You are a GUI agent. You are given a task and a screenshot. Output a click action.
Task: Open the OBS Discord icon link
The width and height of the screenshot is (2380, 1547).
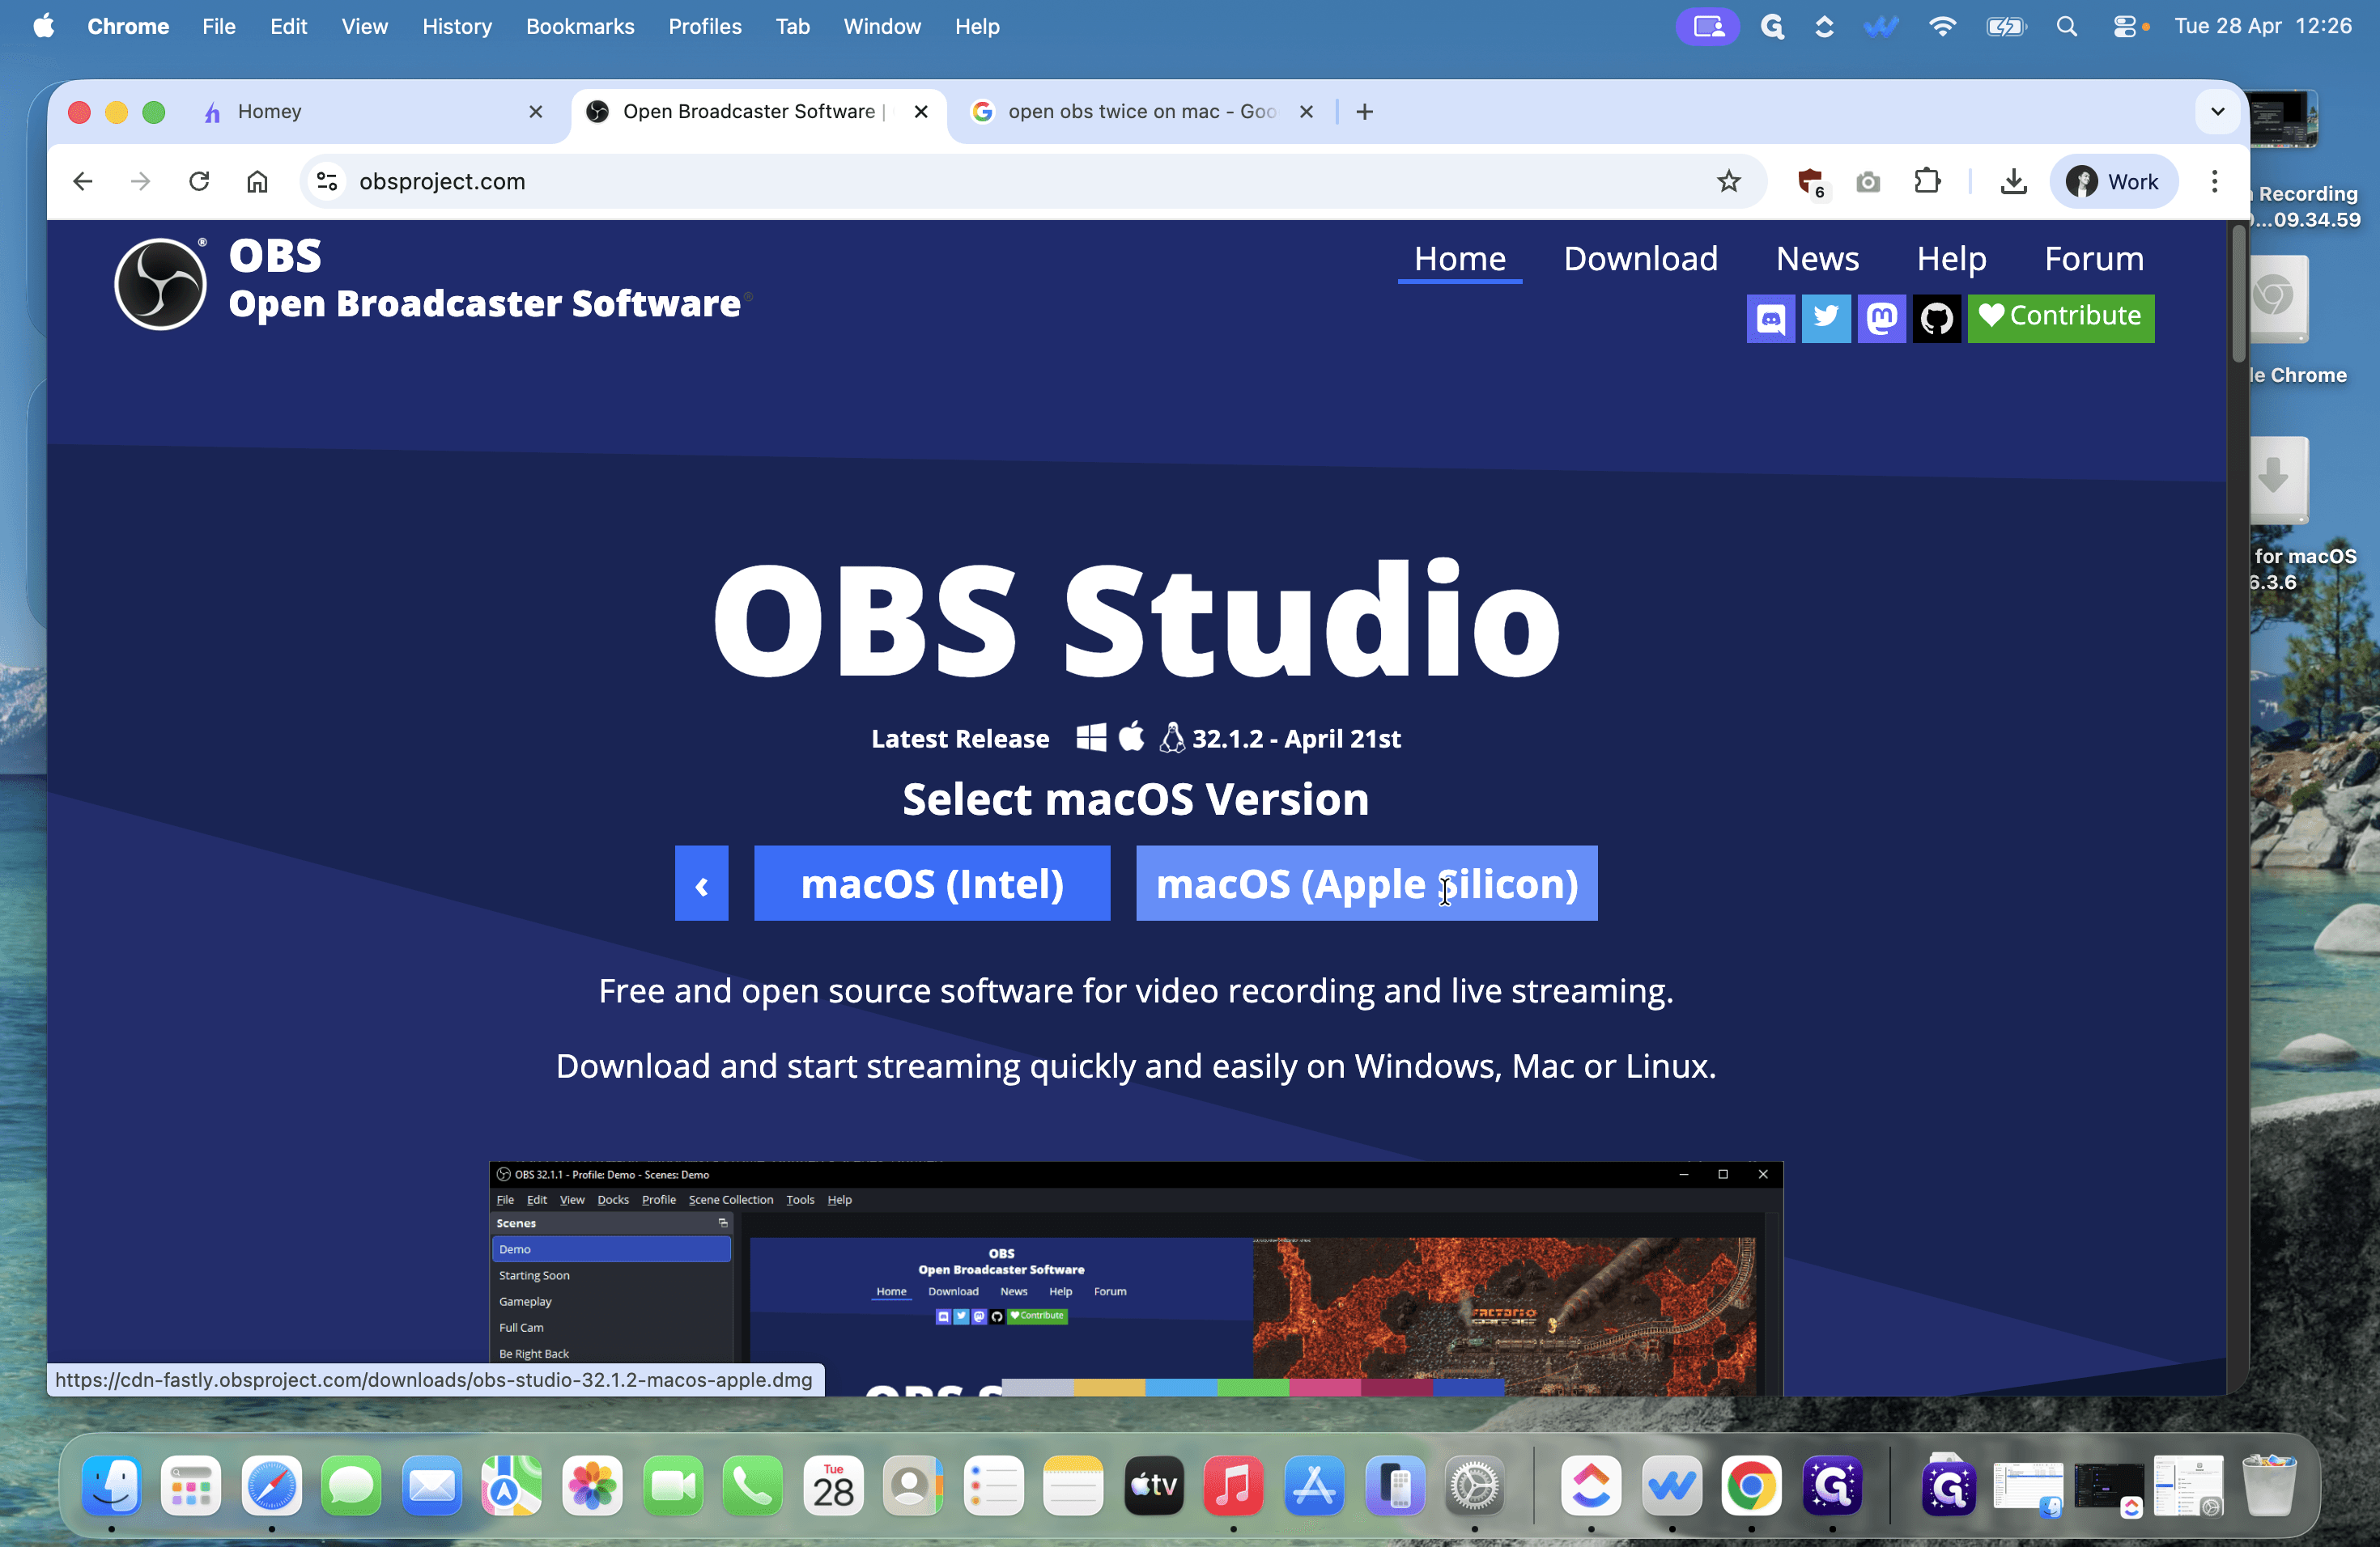tap(1770, 318)
